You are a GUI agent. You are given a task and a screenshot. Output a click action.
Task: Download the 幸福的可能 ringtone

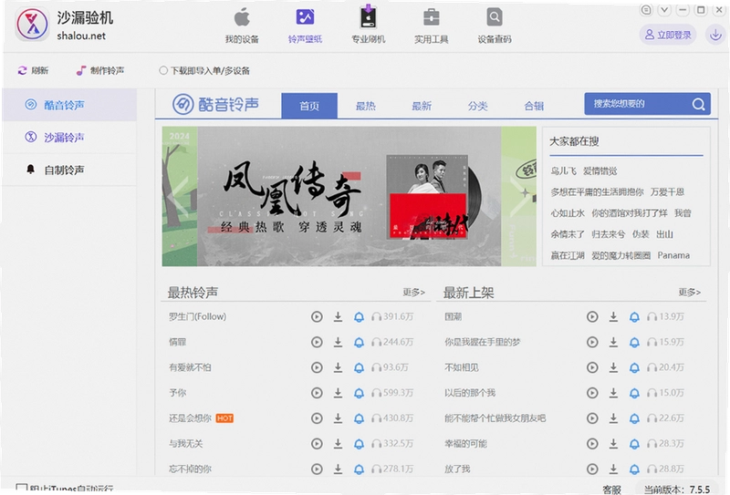click(613, 444)
